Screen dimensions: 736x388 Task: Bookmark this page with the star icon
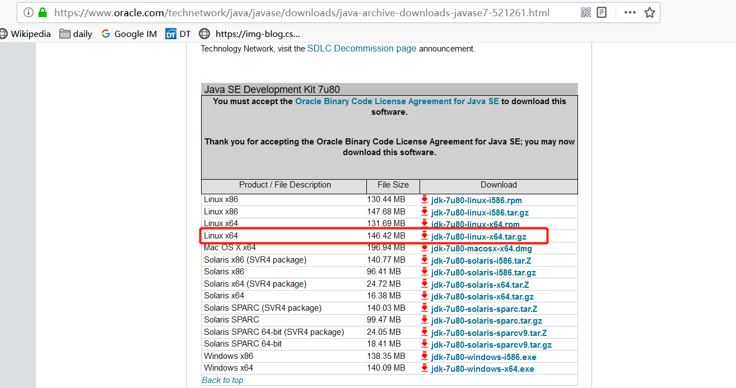(x=649, y=12)
